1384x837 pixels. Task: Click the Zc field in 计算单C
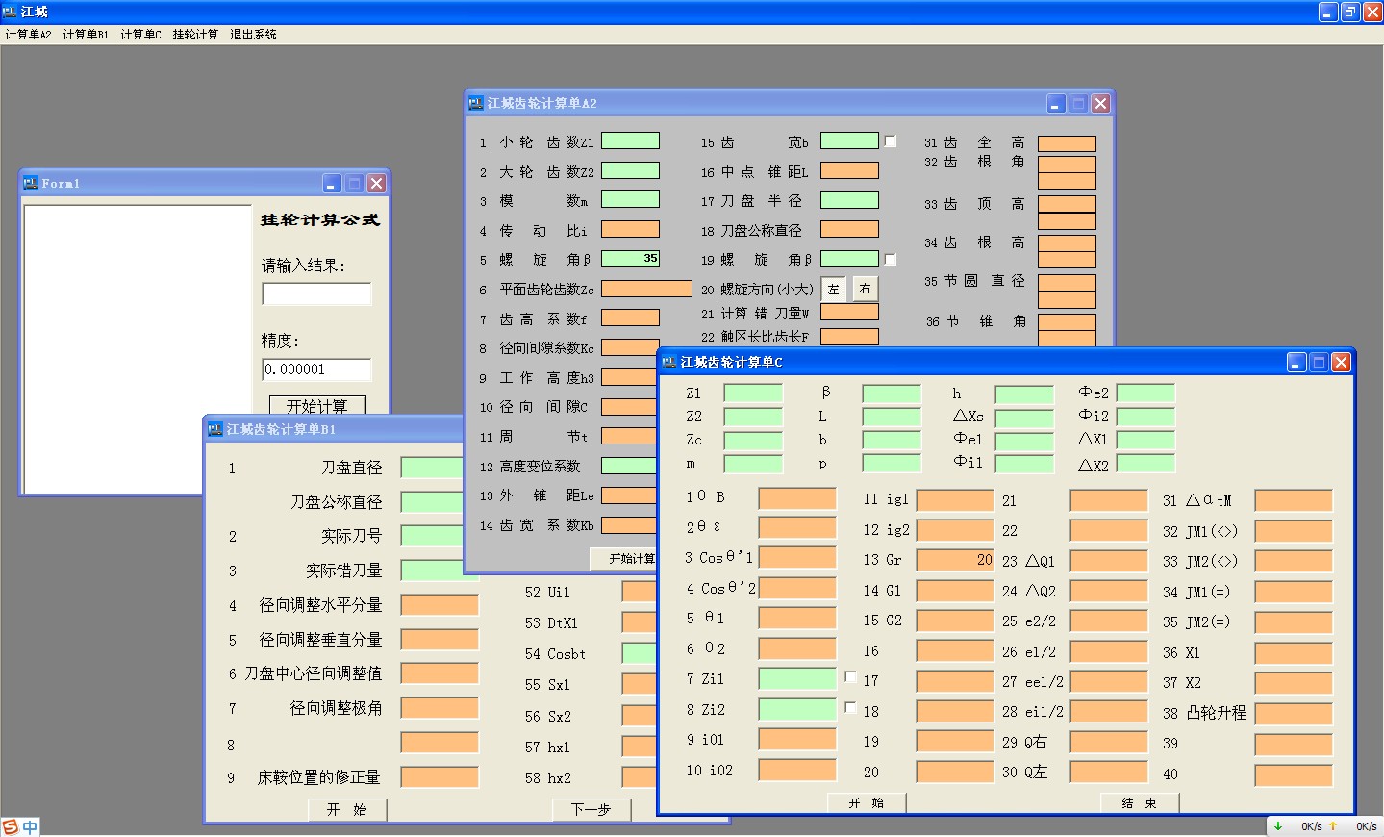point(753,440)
